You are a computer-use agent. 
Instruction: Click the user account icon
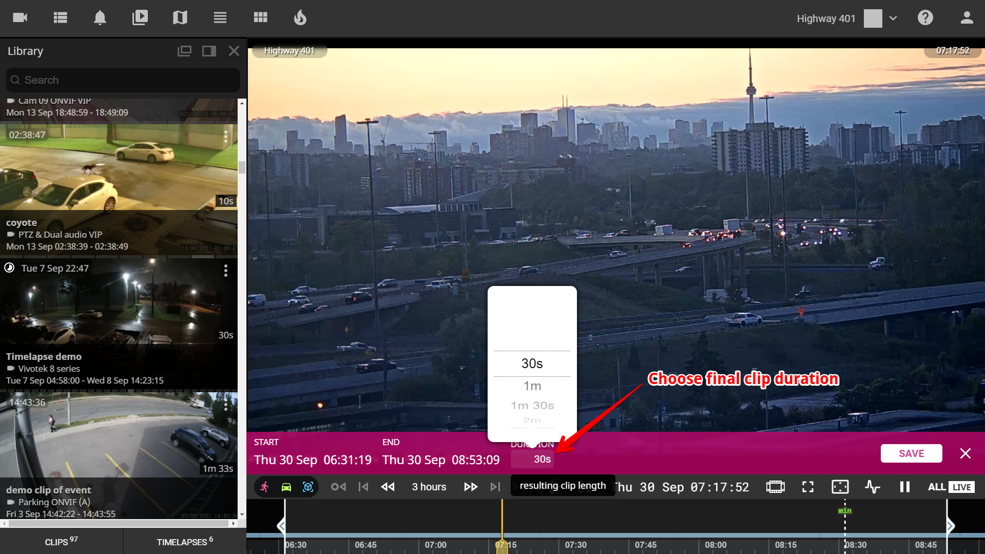967,18
